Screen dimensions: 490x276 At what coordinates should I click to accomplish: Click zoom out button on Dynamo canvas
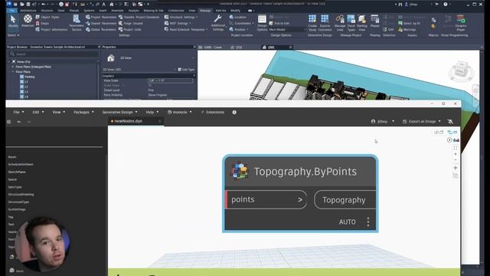(x=456, y=160)
